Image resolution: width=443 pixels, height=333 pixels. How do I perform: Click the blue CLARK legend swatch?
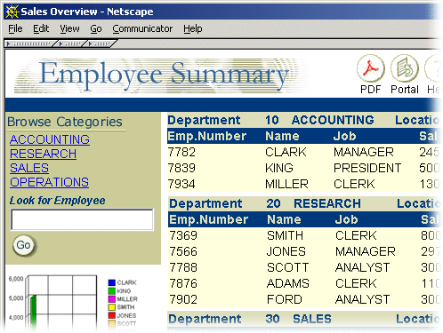pos(112,282)
